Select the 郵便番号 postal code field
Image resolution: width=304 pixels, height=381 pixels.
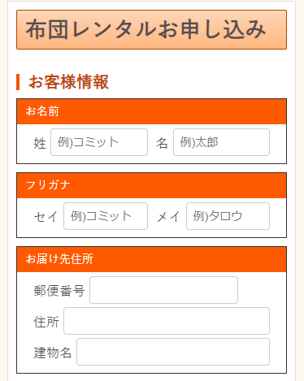coord(163,290)
